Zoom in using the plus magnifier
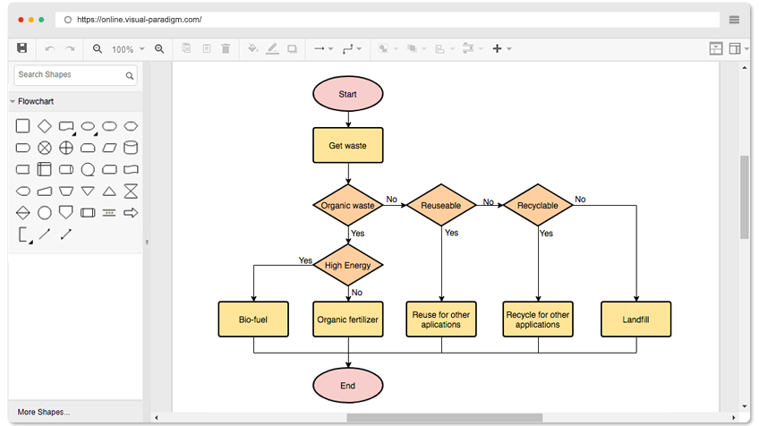The height and width of the screenshot is (426, 759). pos(159,49)
